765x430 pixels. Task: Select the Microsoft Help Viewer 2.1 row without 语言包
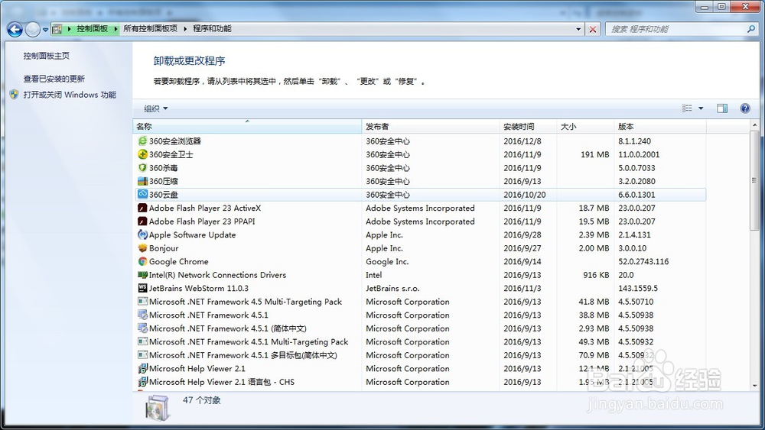click(x=419, y=369)
